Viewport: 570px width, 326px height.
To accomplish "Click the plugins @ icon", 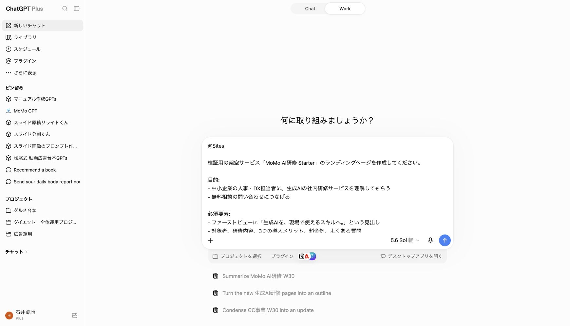I will [x=9, y=61].
